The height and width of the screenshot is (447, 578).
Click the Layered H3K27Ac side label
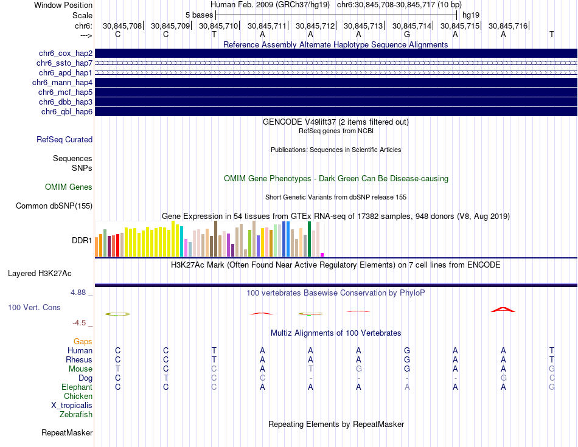point(40,274)
